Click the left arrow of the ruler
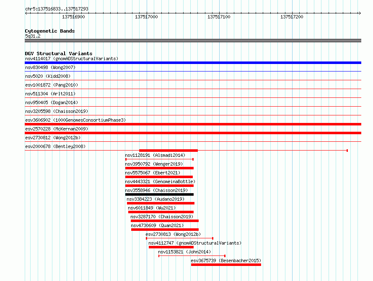The width and height of the screenshot is (373, 281). 26,13
